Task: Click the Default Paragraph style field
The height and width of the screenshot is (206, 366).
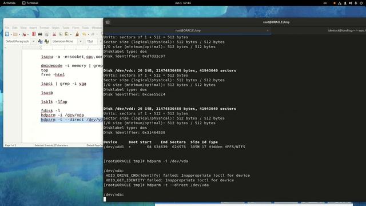Action: pos(18,41)
